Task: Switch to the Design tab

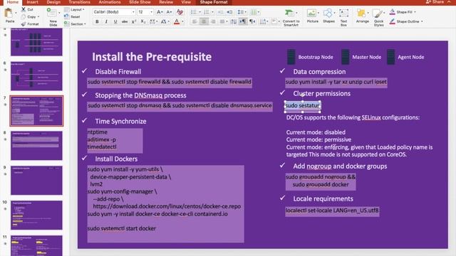Action: coord(54,2)
